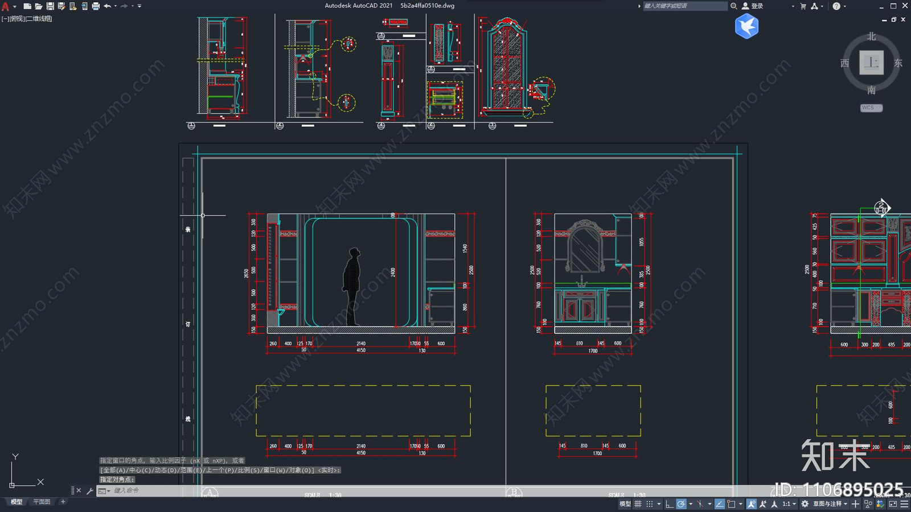Open the 俯视 view controls menu

17,19
